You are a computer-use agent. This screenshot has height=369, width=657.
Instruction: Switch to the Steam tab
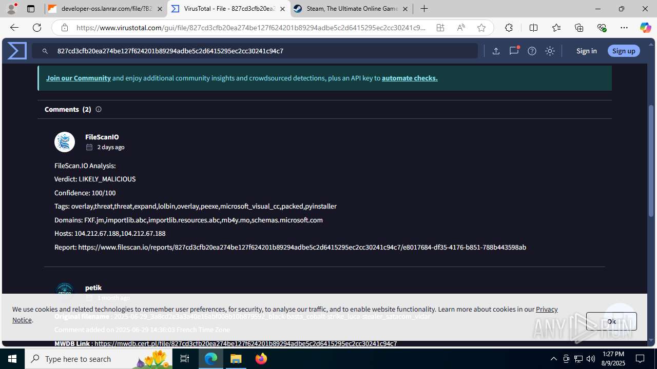(351, 9)
